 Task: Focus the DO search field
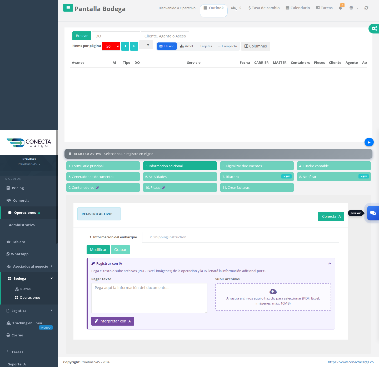point(116,36)
